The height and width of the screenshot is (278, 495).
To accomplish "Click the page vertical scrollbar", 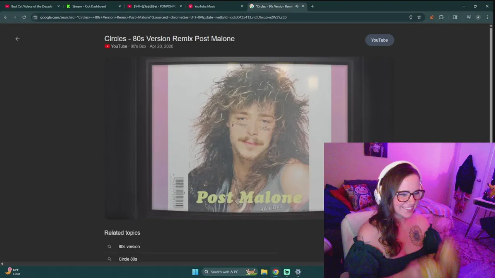I will [x=492, y=85].
